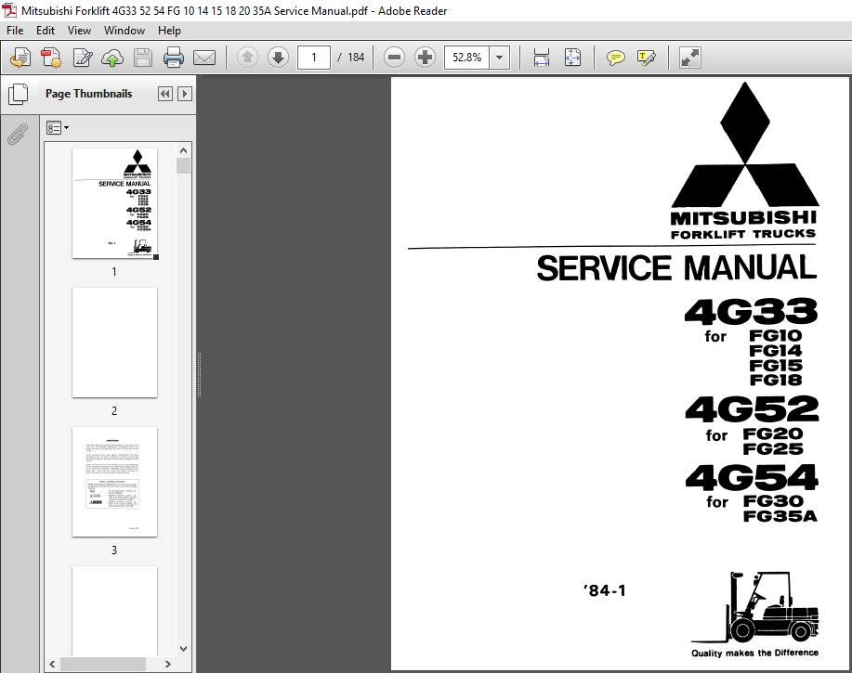Click horizontal scrollbar right arrow in thumbnails

click(x=168, y=664)
